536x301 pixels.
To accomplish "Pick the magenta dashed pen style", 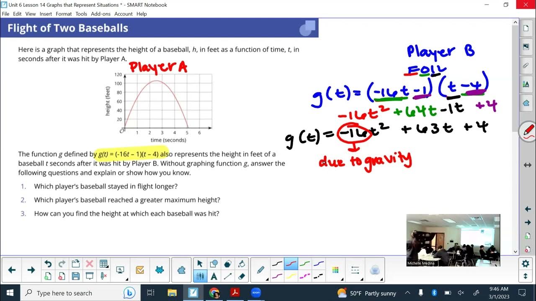I will [x=305, y=276].
